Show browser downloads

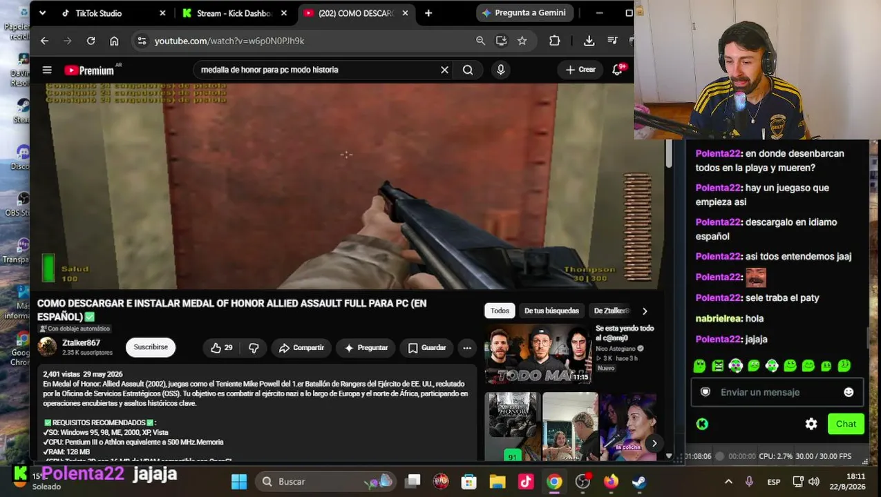click(589, 41)
